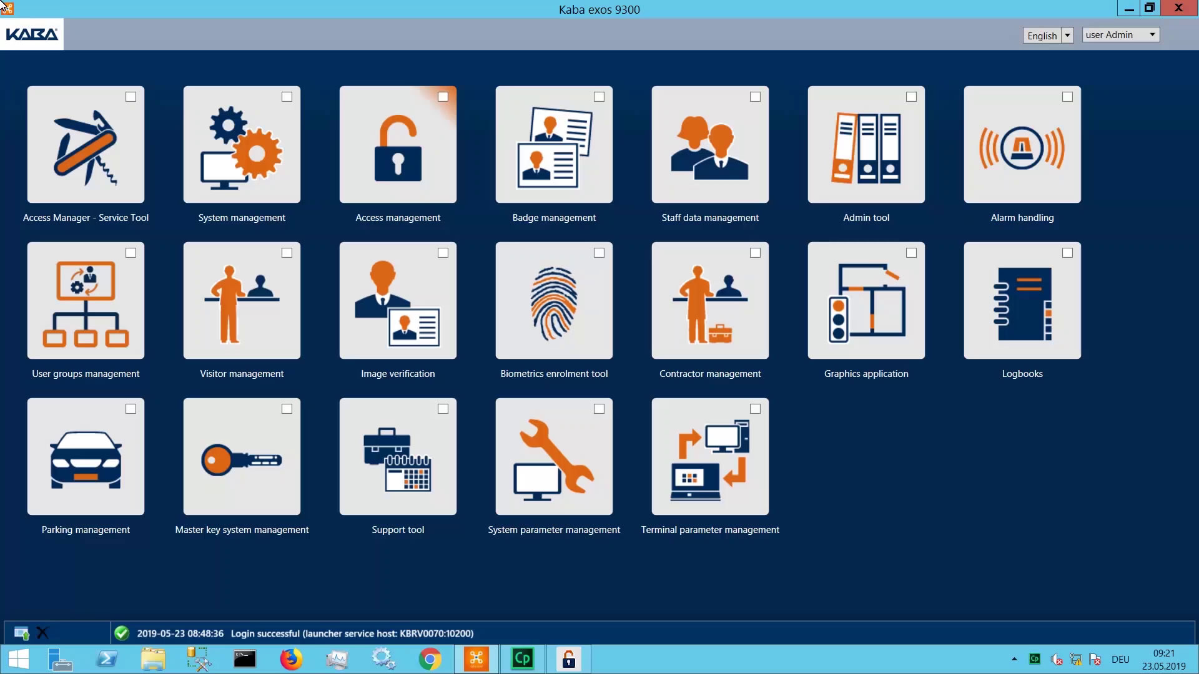This screenshot has height=674, width=1199.
Task: Click the monitor icon in status bar
Action: [21, 633]
